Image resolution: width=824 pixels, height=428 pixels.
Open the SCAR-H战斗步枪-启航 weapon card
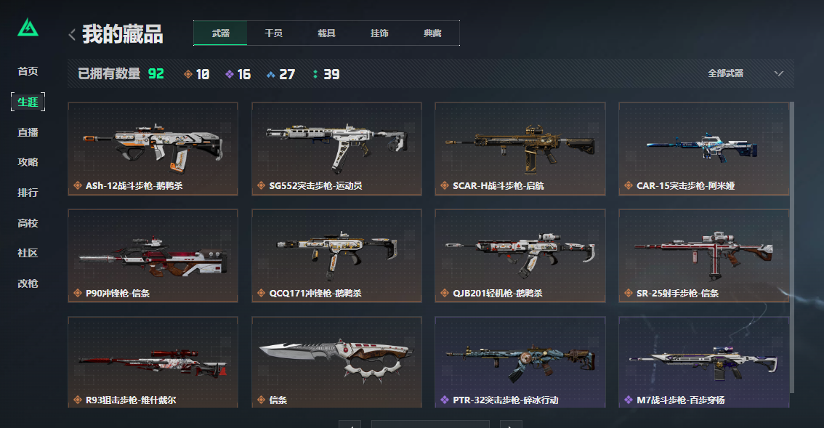[520, 149]
